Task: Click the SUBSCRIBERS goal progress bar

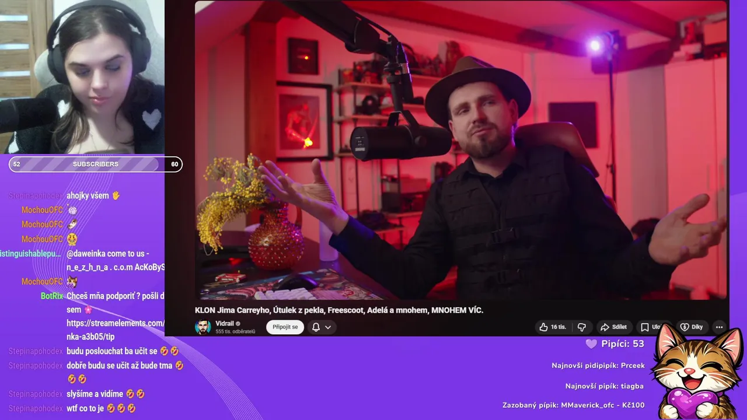Action: (x=96, y=164)
